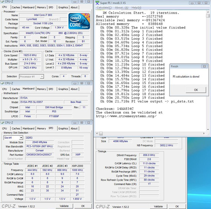Screen dimensions: 211x209
Task: Click the QPI Link value 3423.4 MHz
Action: point(30,67)
